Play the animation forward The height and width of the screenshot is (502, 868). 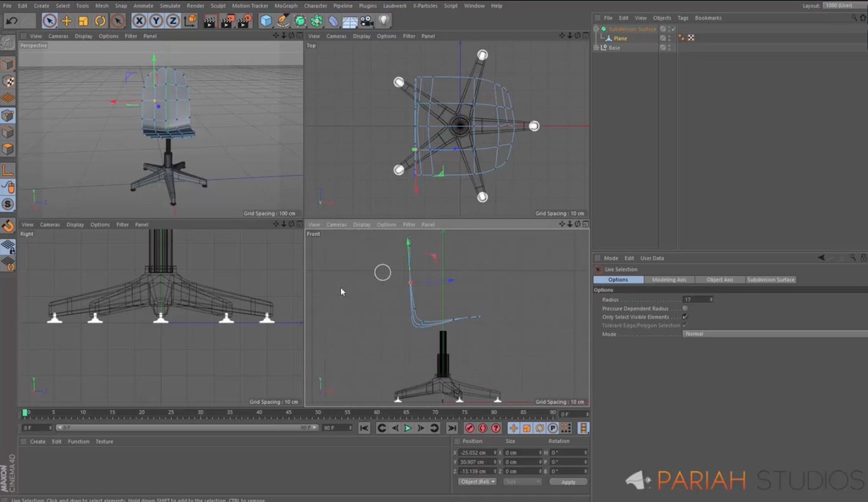tap(408, 428)
